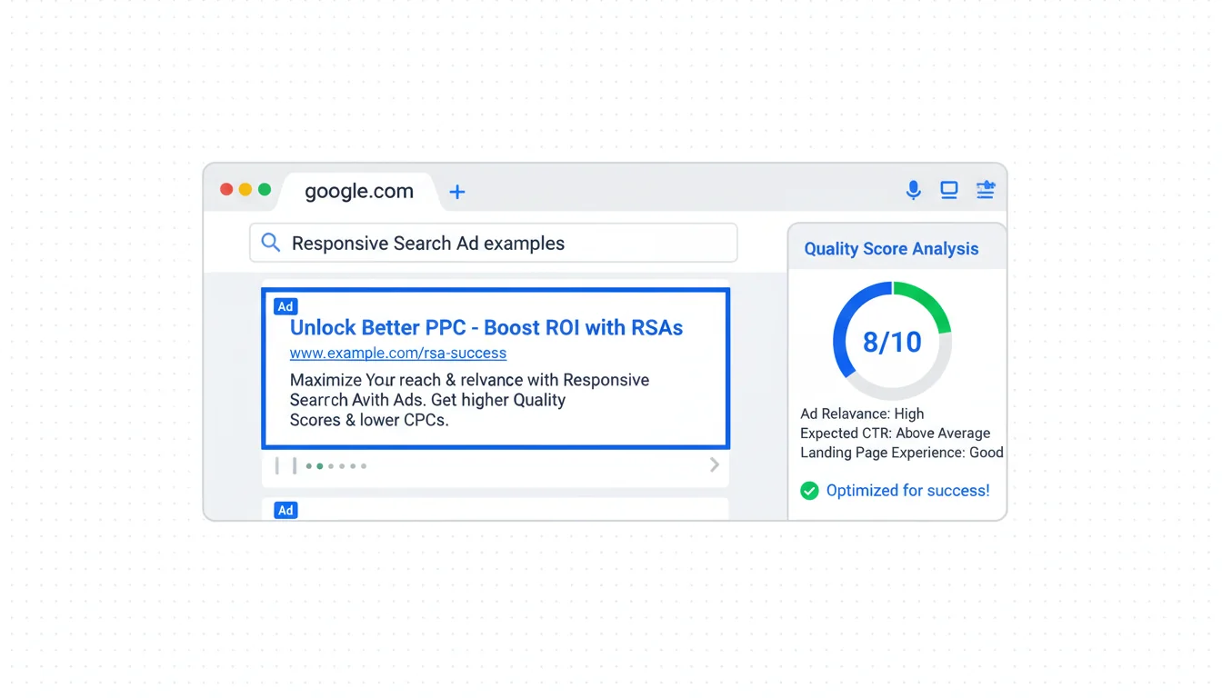Expand next ad with right chevron arrow

coord(715,465)
